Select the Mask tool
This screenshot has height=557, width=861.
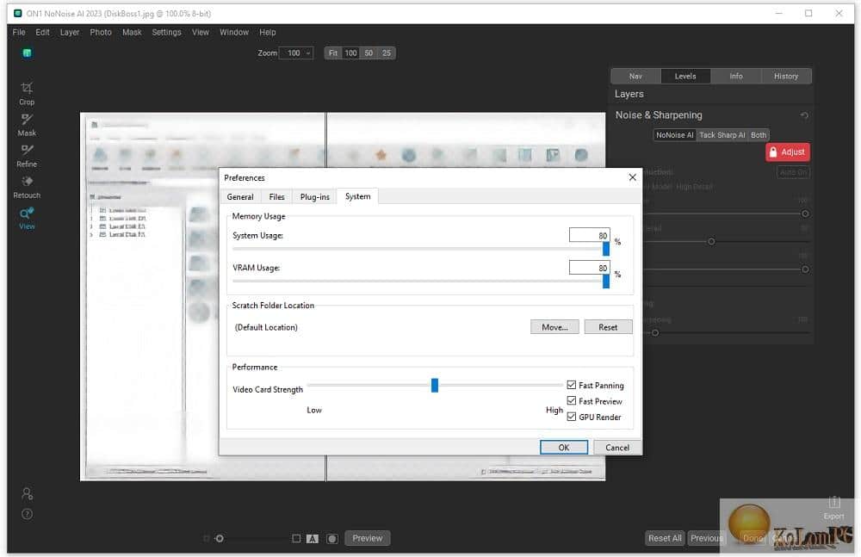pos(27,125)
